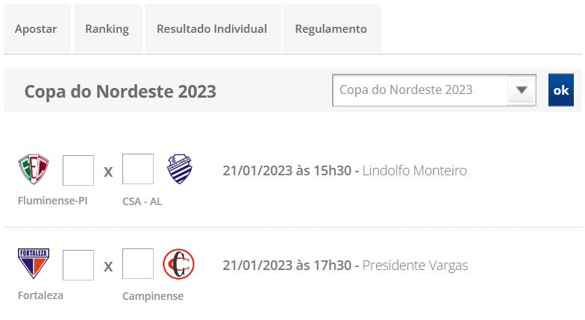Click the Copa do Nordeste 2023 heading
The height and width of the screenshot is (320, 585).
[x=120, y=92]
